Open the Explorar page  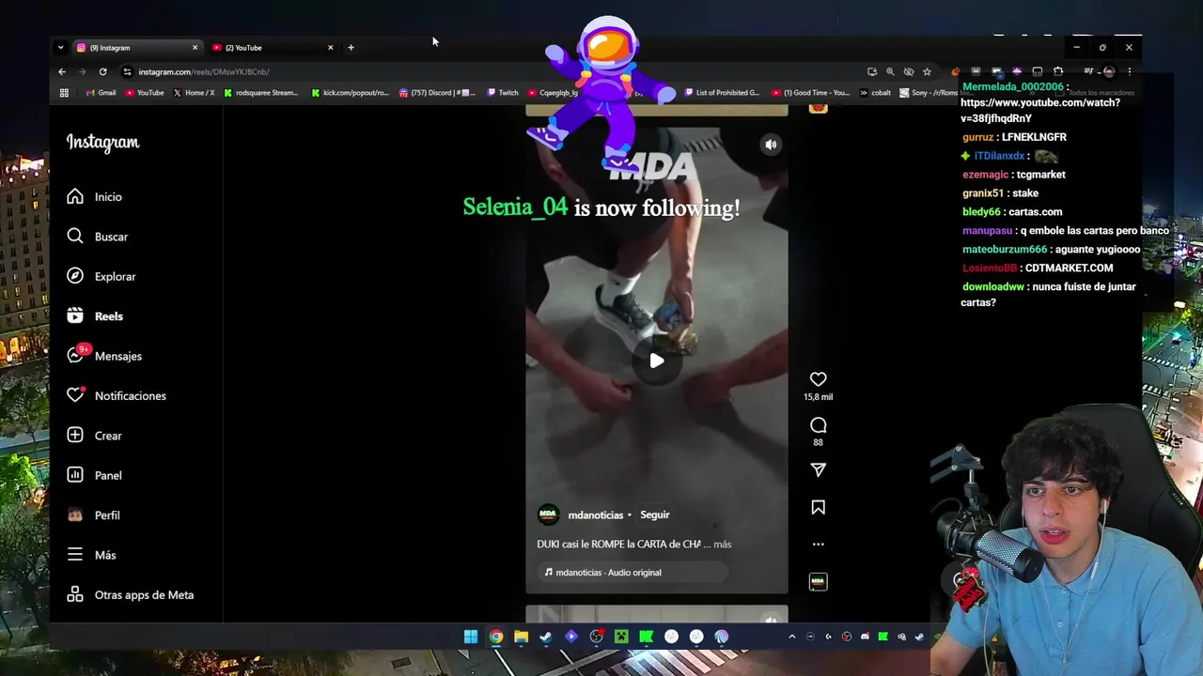click(102, 276)
